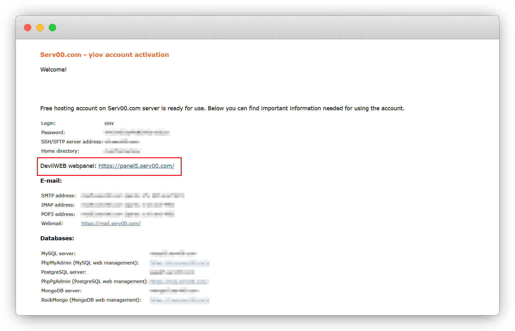The width and height of the screenshot is (515, 331).
Task: Click the login value yiov
Action: 109,123
